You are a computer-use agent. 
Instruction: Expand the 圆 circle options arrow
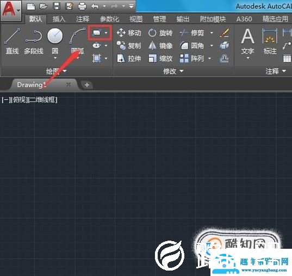point(55,58)
